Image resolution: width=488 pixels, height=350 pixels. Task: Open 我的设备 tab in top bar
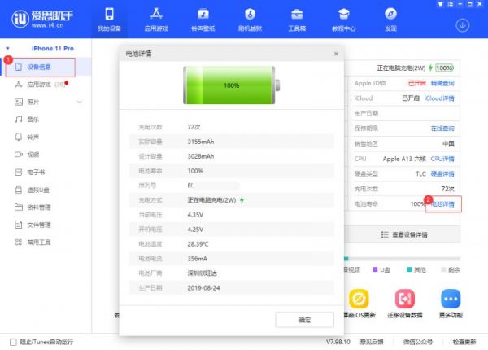[x=108, y=20]
